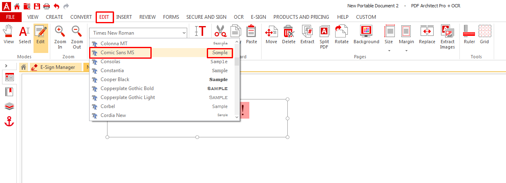Image resolution: width=506 pixels, height=183 pixels.
Task: Choose Colonna MT from the font list
Action: (x=161, y=44)
